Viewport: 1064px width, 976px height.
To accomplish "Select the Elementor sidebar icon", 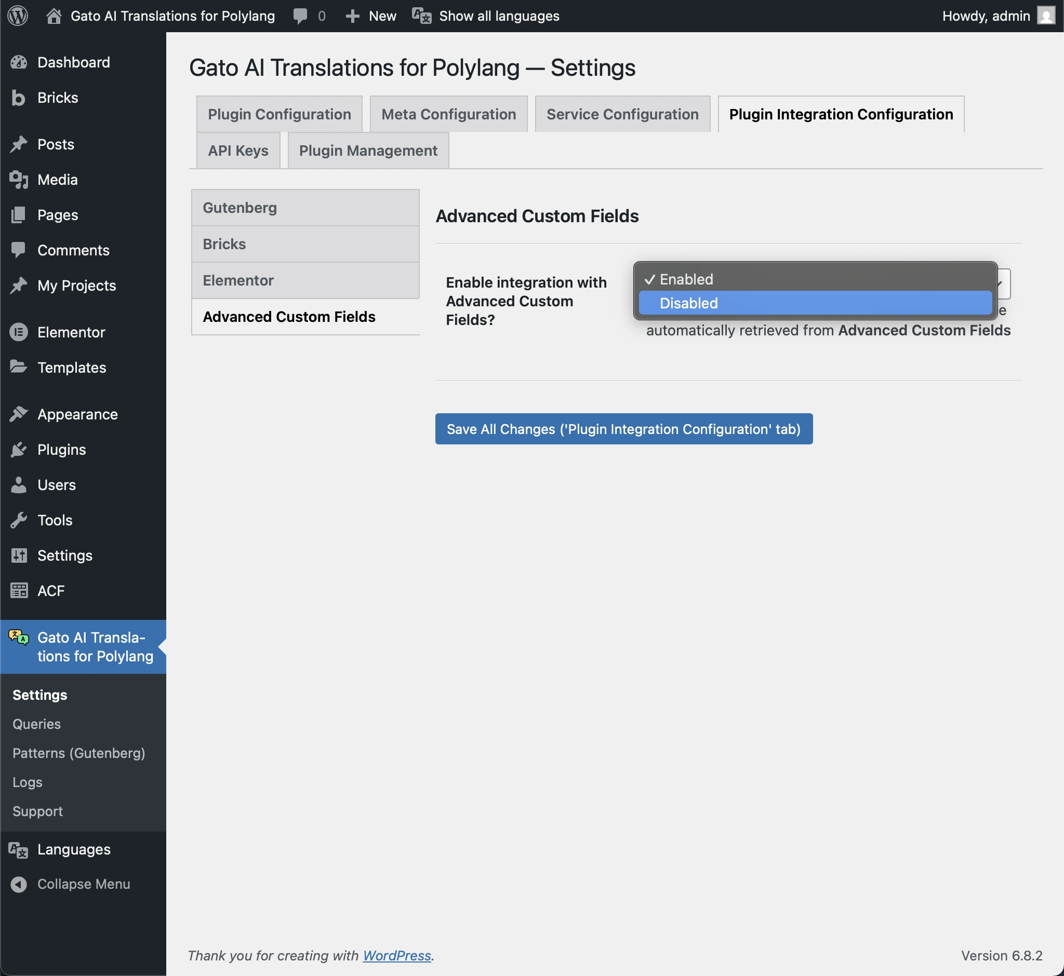I will (19, 332).
